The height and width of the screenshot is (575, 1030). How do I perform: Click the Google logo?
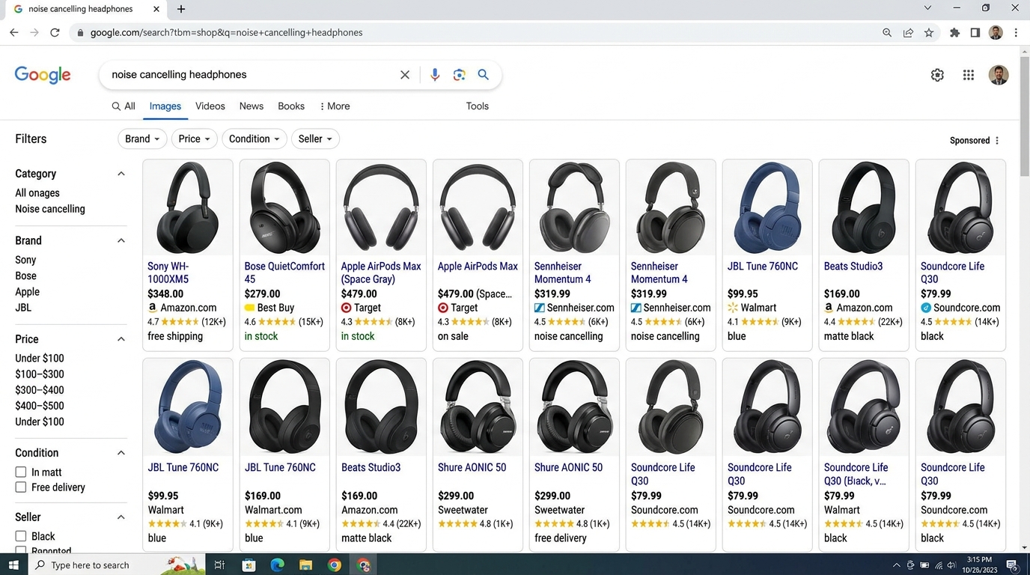coord(43,75)
